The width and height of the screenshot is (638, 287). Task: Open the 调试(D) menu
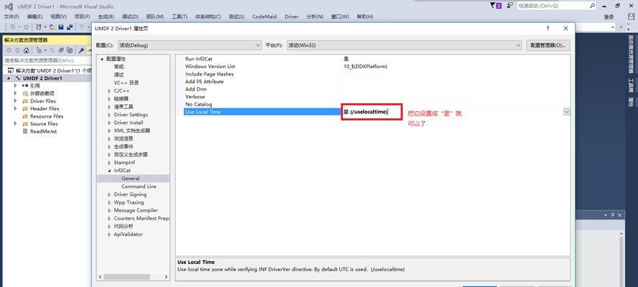click(x=130, y=17)
